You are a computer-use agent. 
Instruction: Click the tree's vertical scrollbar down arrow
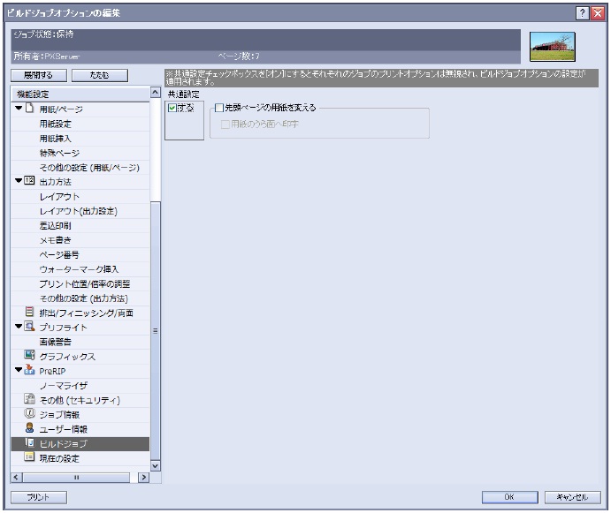click(156, 464)
